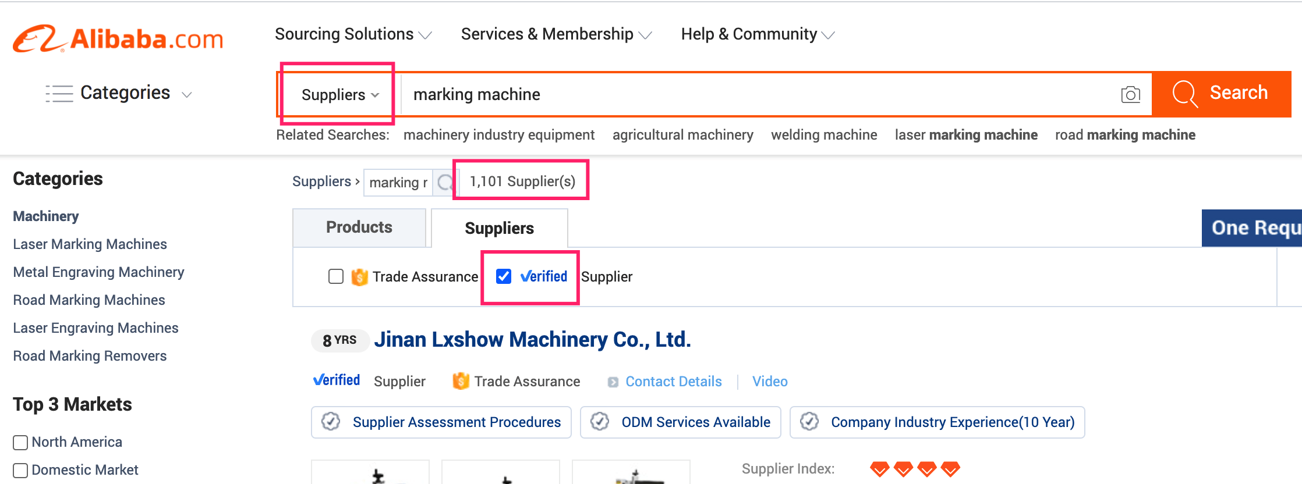This screenshot has width=1302, height=484.
Task: Uncheck the Verified Supplier checkbox
Action: (504, 276)
